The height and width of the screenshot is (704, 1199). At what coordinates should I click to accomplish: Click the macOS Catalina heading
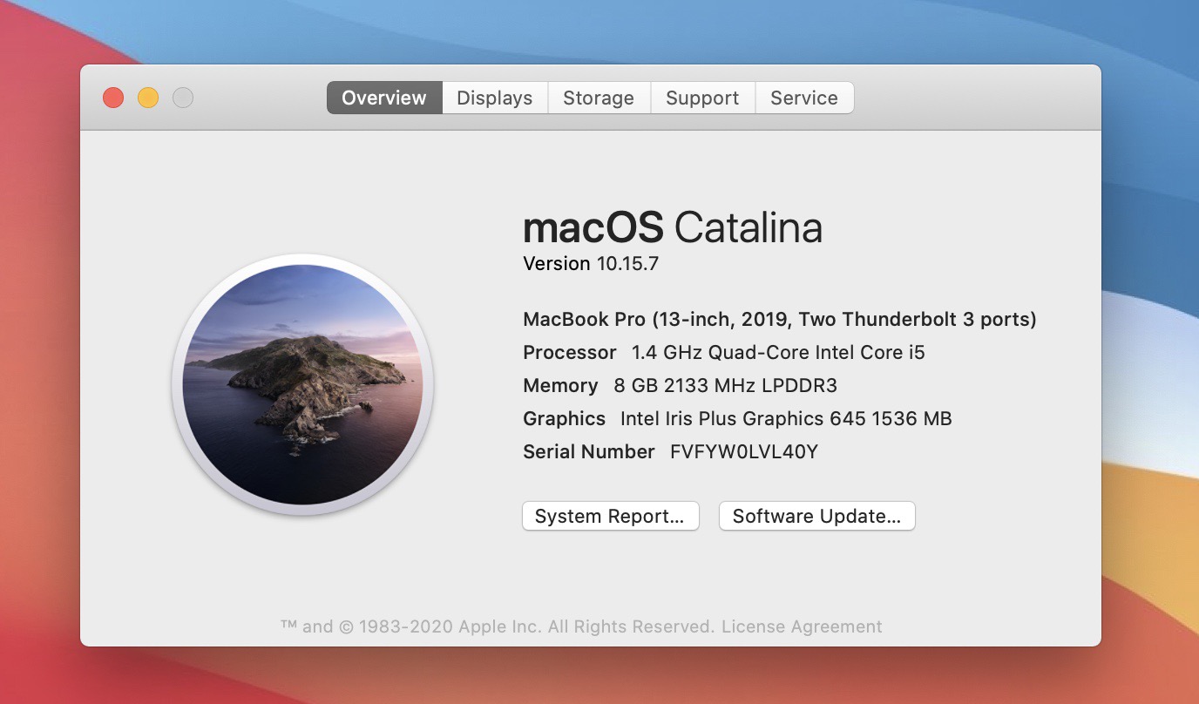(x=672, y=227)
